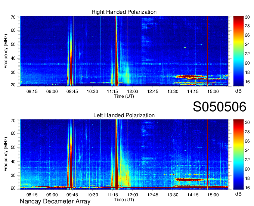The image size is (254, 206).
Task: Click the Right Handed plot's Frequency (MHz) axis label
Action: 6,51
